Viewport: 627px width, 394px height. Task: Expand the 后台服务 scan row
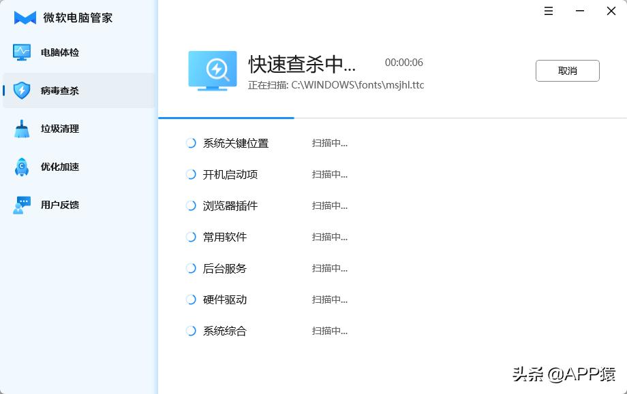226,268
